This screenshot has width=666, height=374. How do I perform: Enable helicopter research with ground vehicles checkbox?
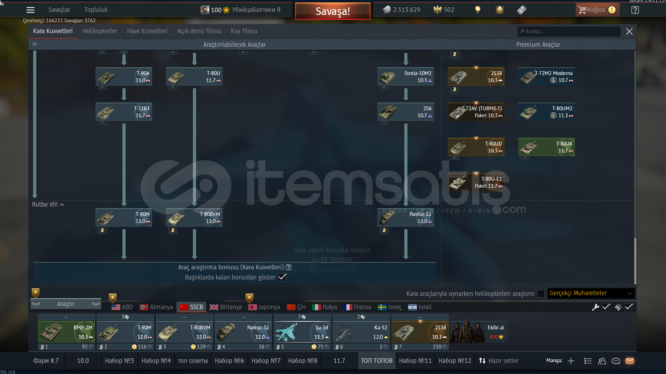[540, 294]
